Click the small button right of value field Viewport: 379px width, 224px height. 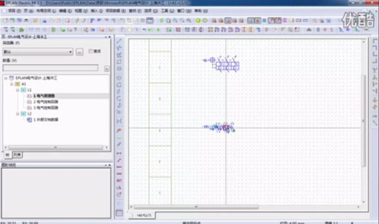coord(106,69)
